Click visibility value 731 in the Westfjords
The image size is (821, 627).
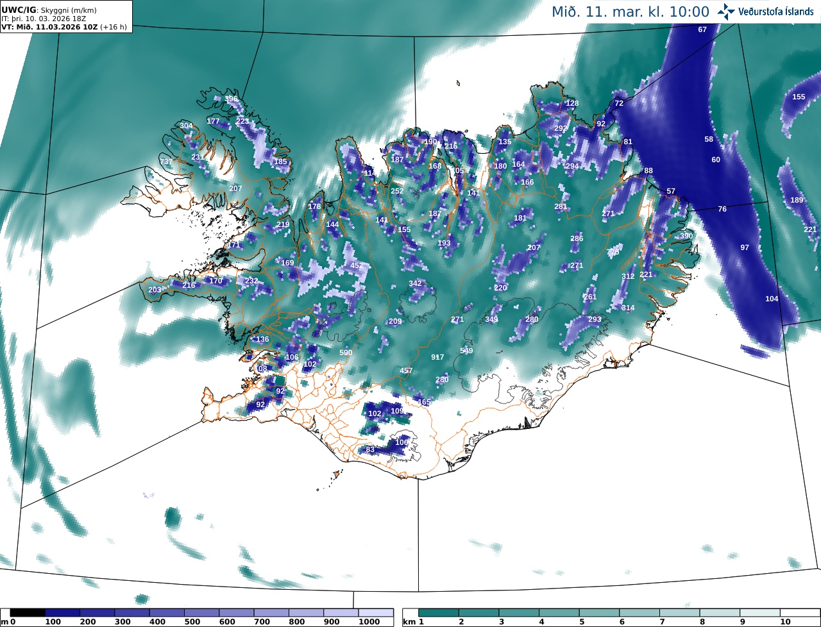pos(166,162)
